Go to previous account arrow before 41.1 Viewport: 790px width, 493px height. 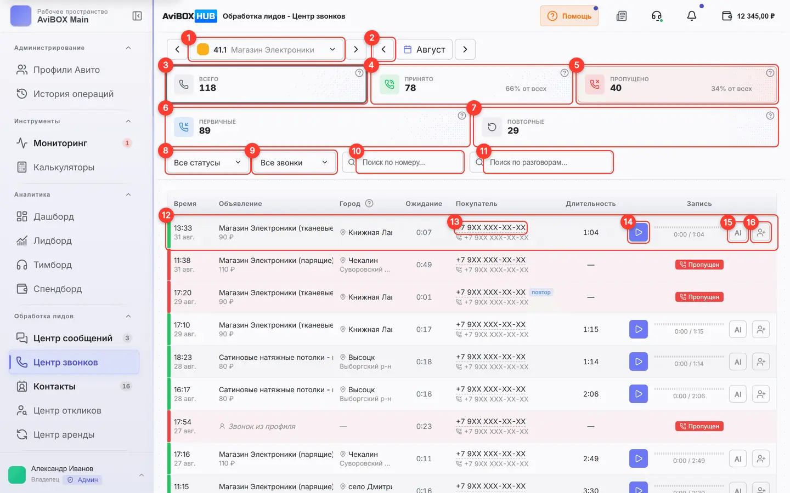pos(177,49)
